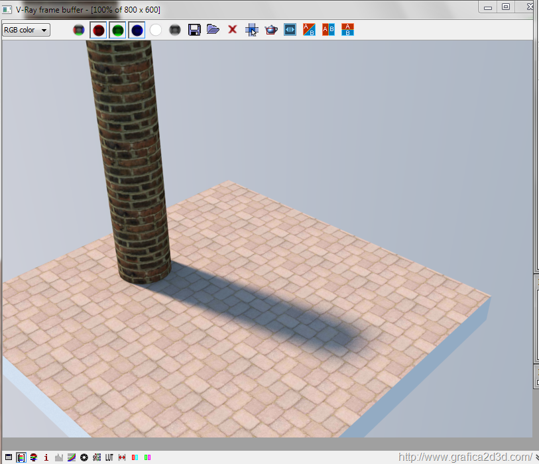Click the diagonal split A/B icon
Viewport: 539px width, 464px height.
[309, 30]
